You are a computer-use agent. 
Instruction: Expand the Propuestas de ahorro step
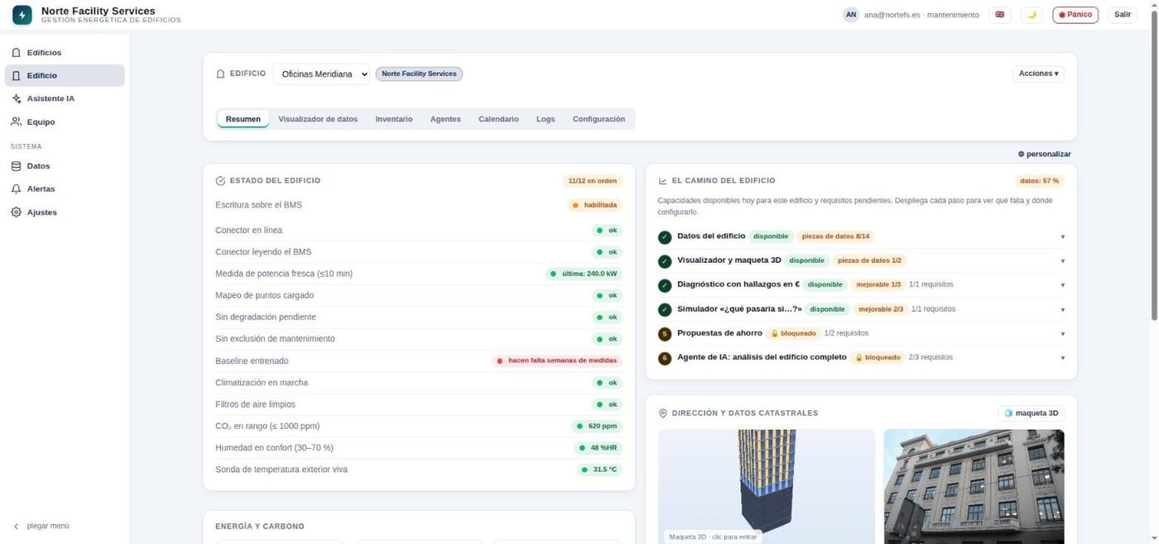point(861,334)
